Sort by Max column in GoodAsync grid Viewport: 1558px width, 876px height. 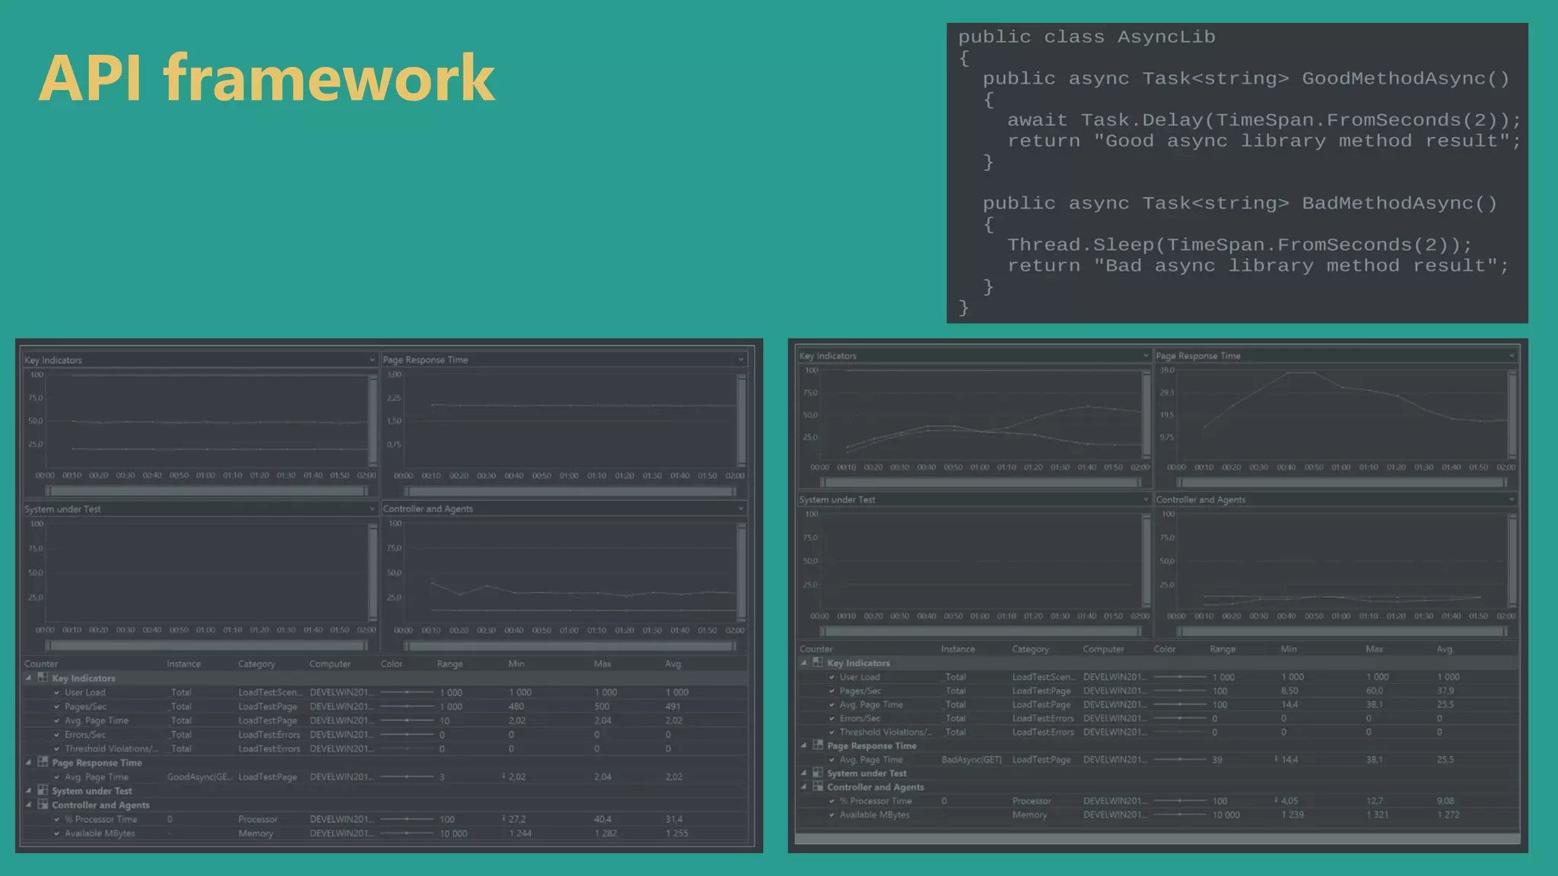[x=603, y=664]
